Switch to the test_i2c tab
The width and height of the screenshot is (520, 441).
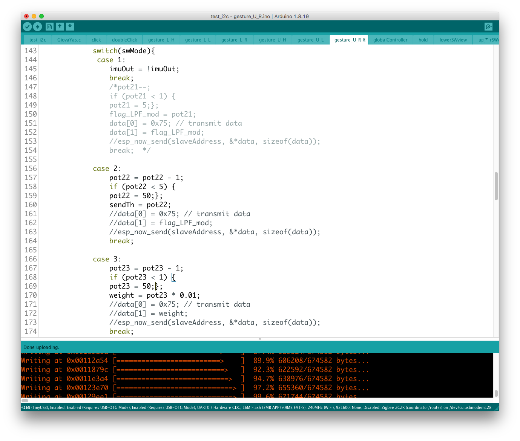click(38, 40)
